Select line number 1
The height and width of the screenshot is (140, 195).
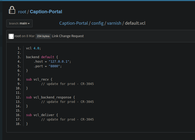coord(19,48)
